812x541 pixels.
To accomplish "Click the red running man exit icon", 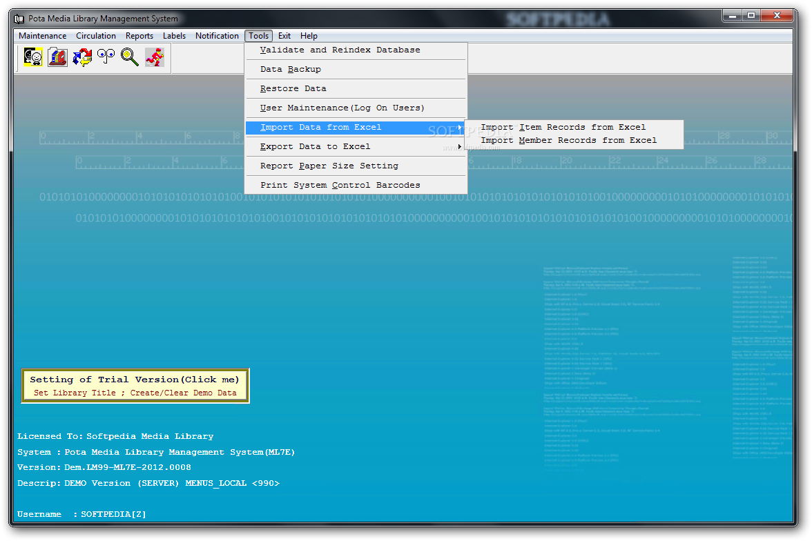I will pos(155,57).
